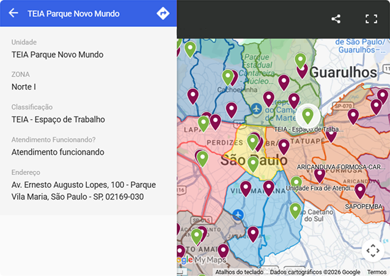Click the green pin overlapping the São Paulo label

pyautogui.click(x=253, y=165)
